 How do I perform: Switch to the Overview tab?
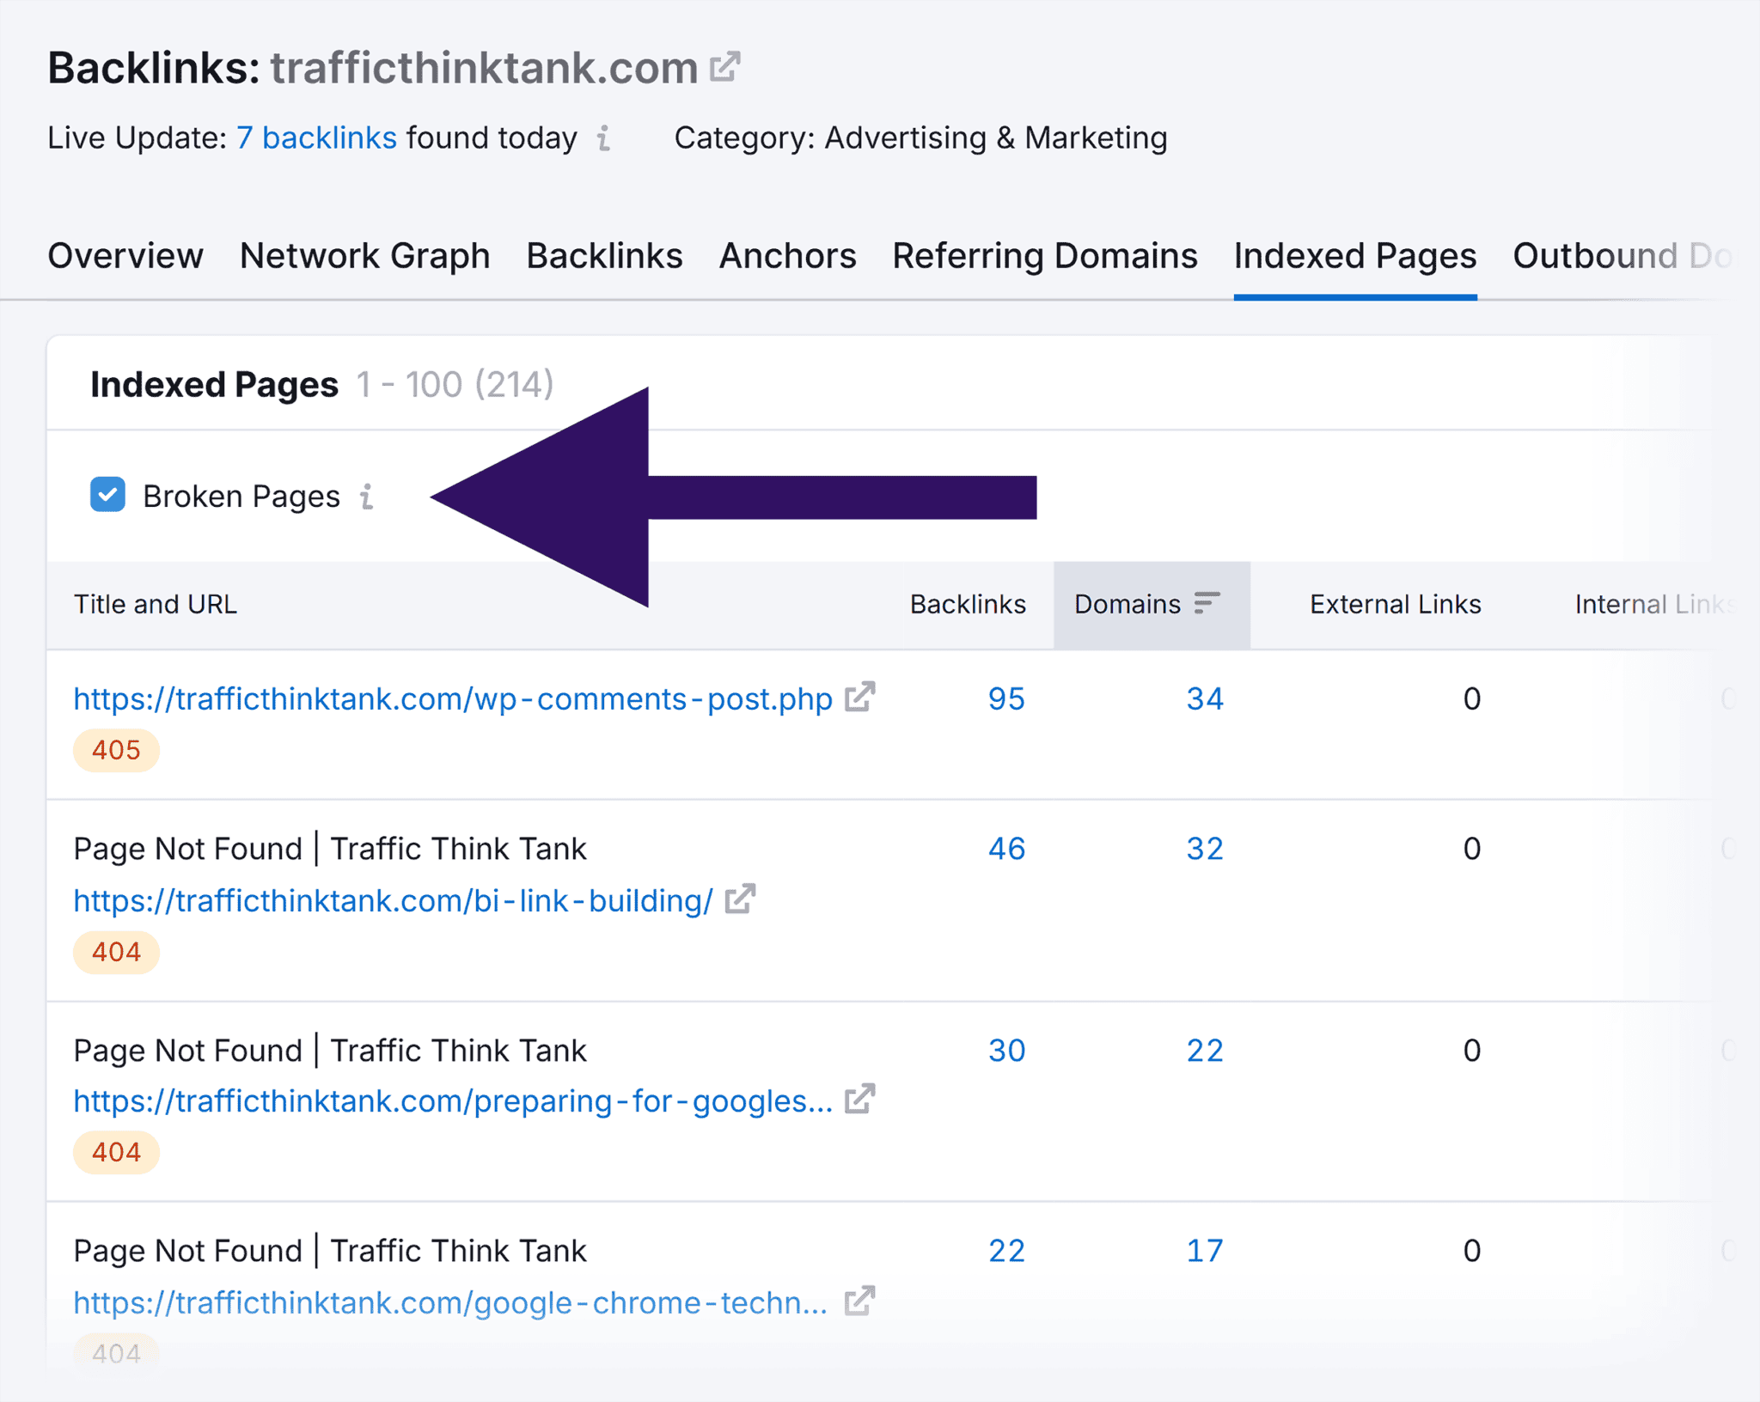125,255
